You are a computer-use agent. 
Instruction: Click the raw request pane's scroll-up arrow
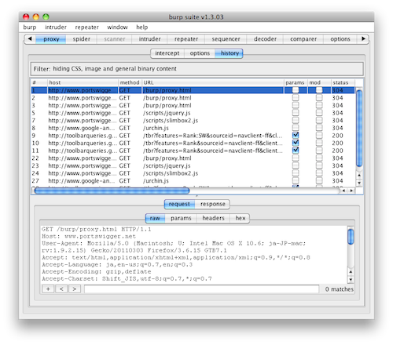351,272
